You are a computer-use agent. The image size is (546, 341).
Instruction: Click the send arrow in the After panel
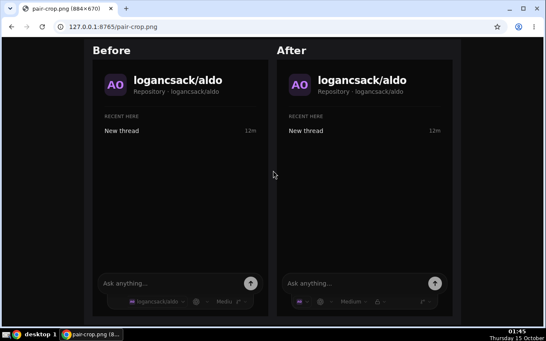click(x=435, y=283)
